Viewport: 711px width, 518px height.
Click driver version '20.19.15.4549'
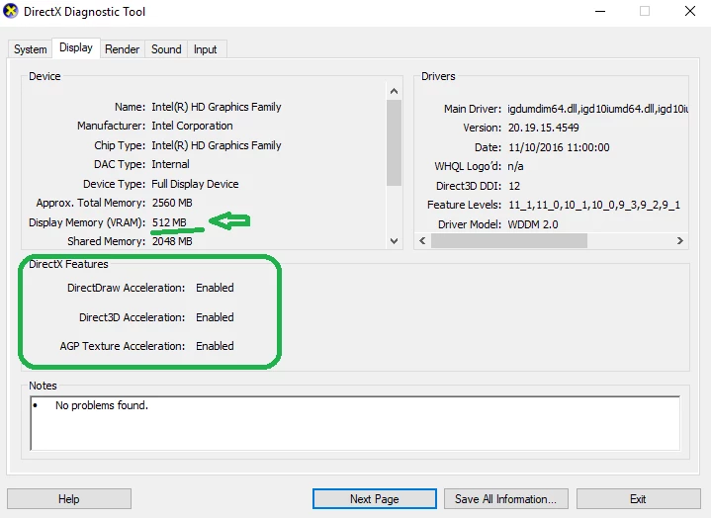point(543,128)
